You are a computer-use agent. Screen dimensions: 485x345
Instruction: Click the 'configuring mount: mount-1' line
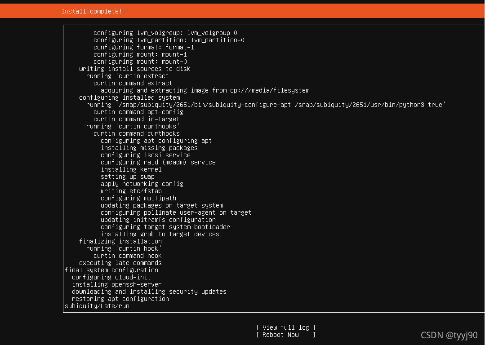pyautogui.click(x=140, y=54)
